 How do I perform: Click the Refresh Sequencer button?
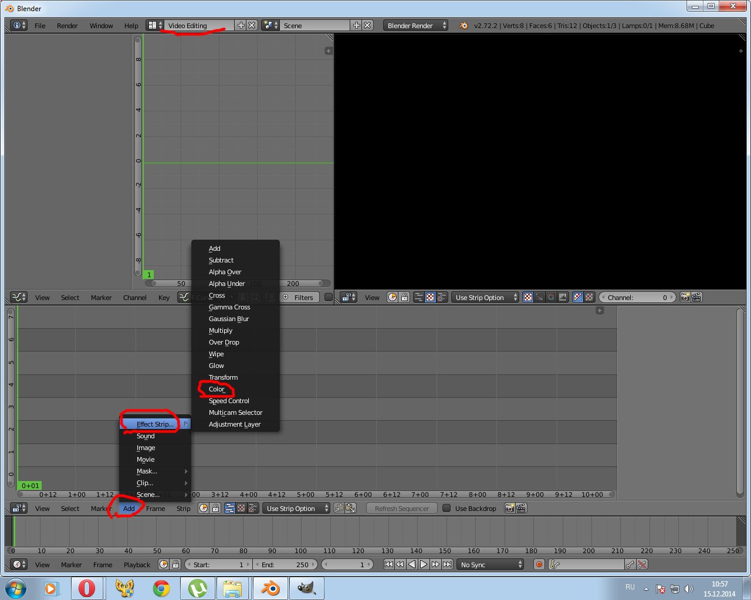tap(401, 508)
